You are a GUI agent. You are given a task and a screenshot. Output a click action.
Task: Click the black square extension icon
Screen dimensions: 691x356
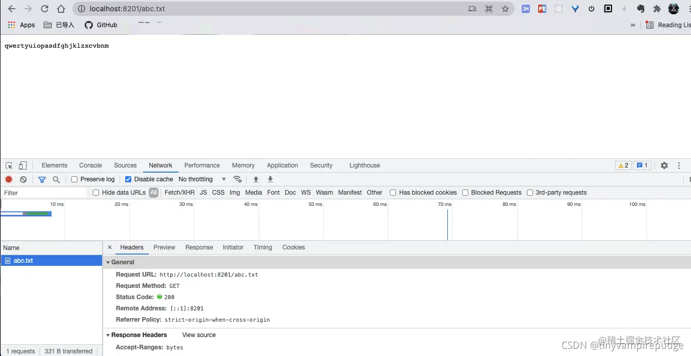click(608, 9)
